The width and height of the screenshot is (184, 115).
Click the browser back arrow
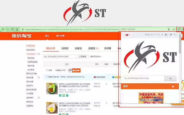click(3, 29)
